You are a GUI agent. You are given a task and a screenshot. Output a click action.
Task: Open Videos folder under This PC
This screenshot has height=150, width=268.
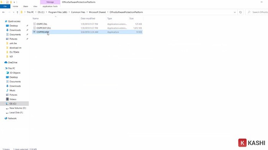13,99
